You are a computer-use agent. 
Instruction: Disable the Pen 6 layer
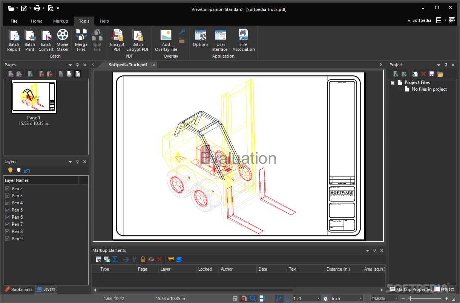tap(7, 217)
